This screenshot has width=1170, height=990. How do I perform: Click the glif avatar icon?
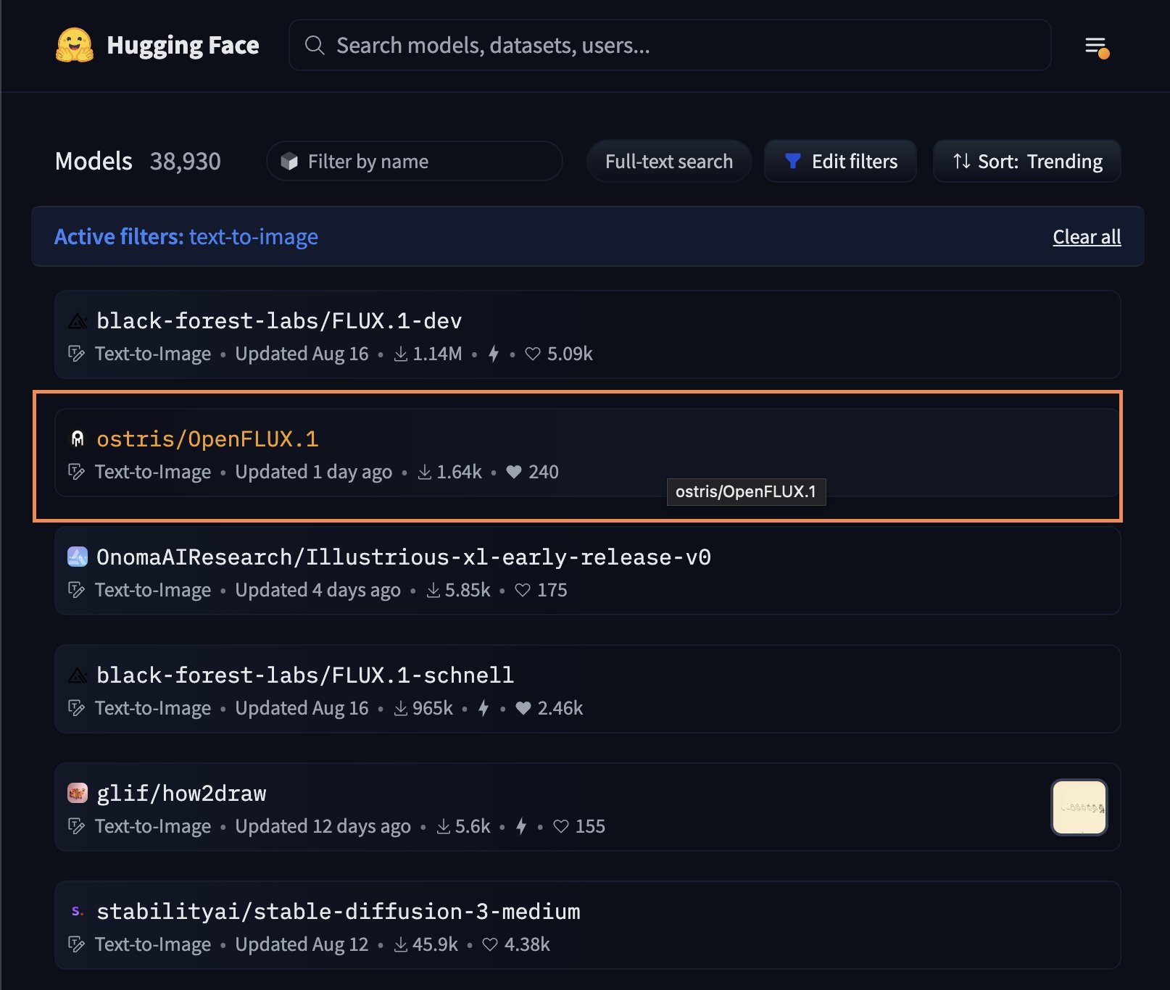[x=78, y=794]
